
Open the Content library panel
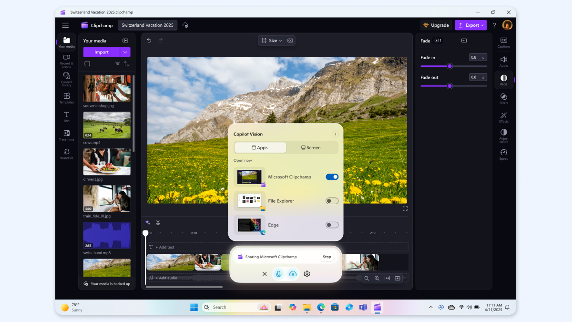66,79
